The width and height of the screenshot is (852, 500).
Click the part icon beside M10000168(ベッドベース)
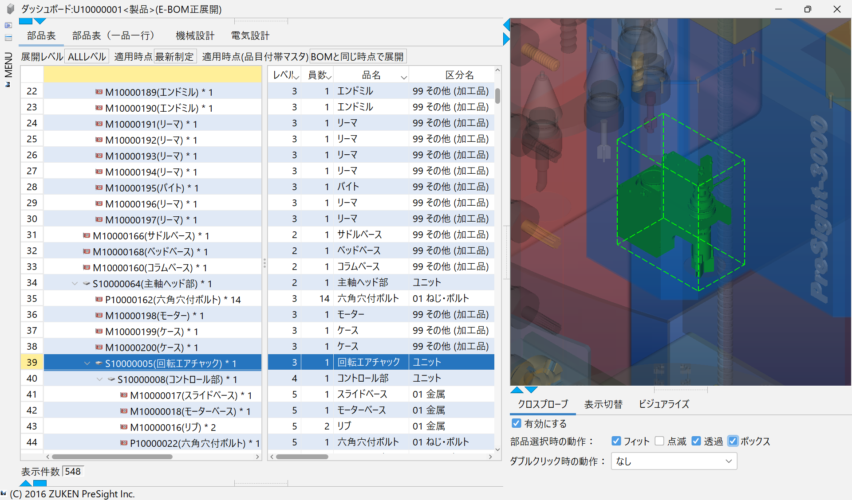[87, 251]
